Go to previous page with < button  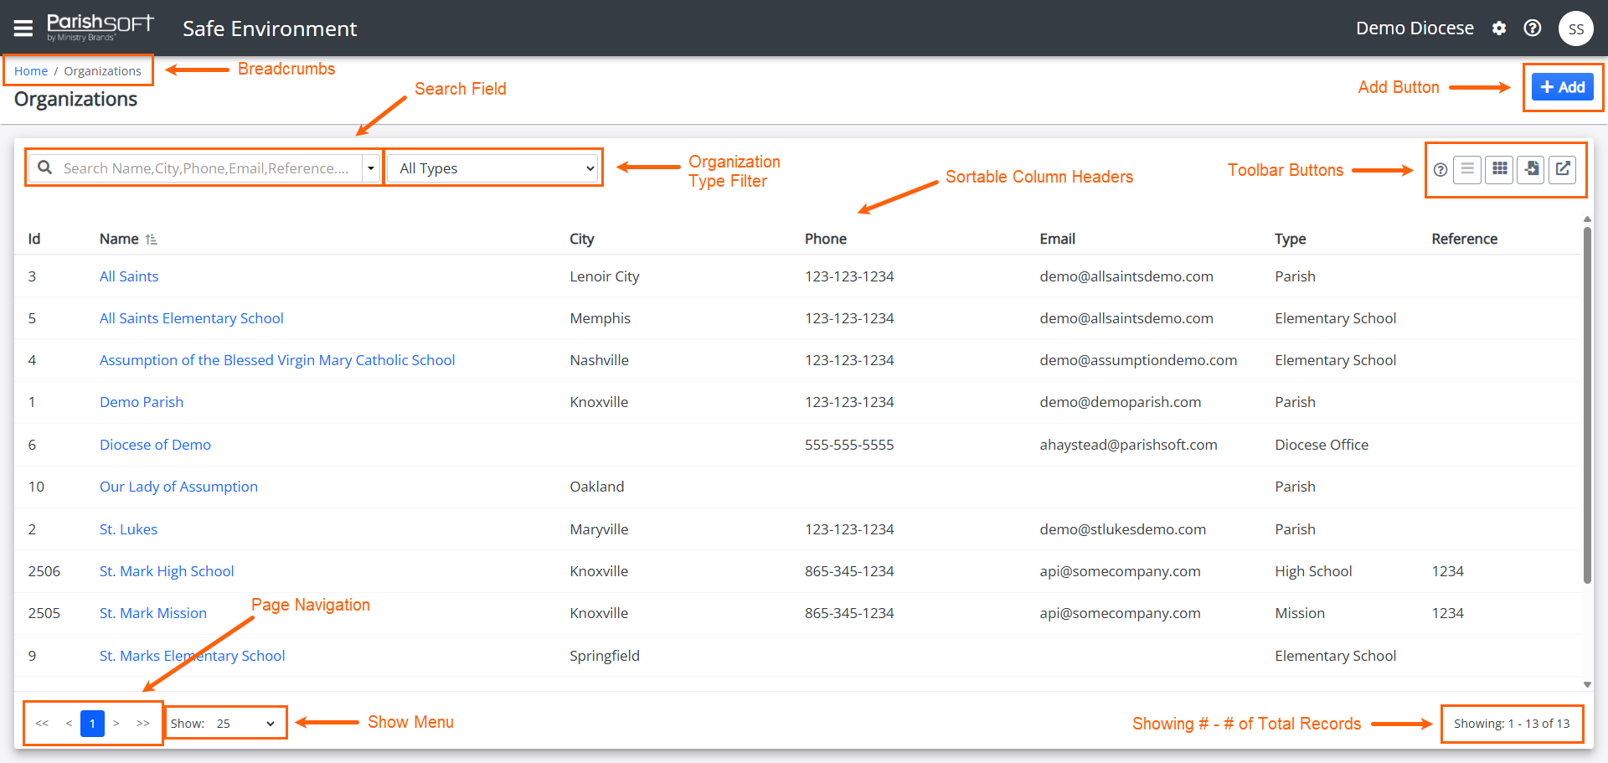tap(69, 723)
